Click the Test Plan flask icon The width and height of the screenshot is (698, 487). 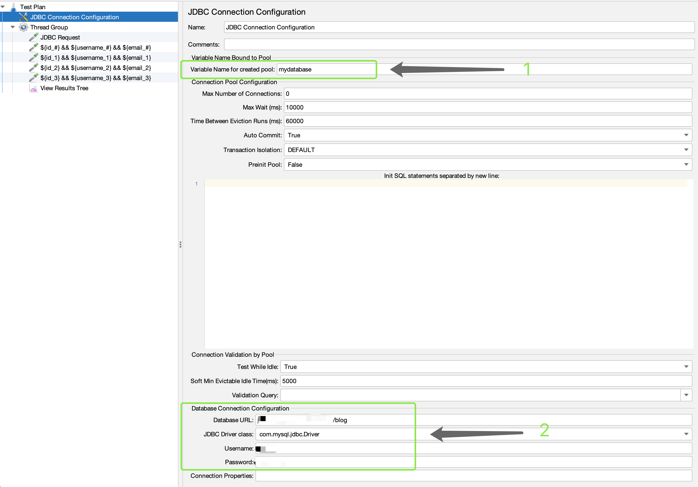point(13,7)
